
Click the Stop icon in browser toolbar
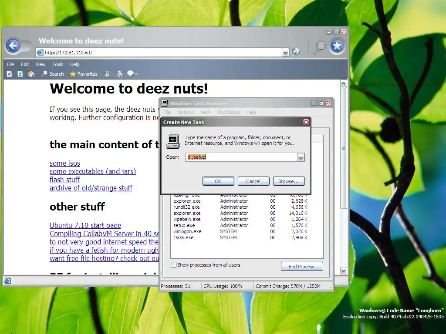pos(10,74)
